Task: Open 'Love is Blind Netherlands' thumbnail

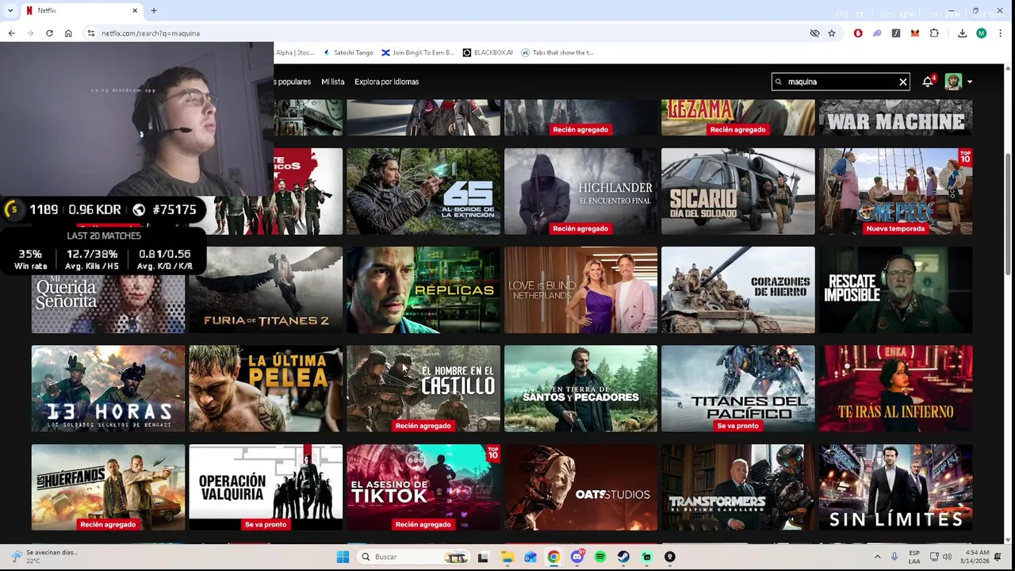Action: click(580, 289)
